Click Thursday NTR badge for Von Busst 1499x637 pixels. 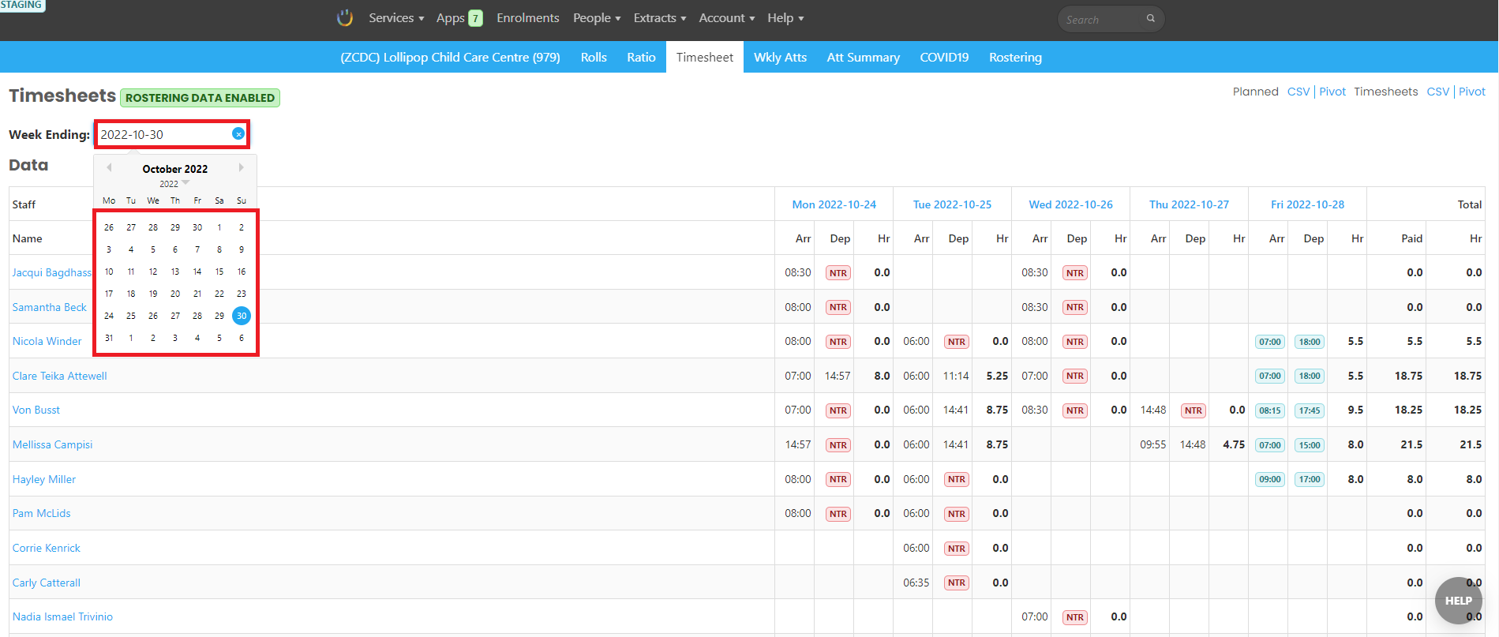point(1194,410)
